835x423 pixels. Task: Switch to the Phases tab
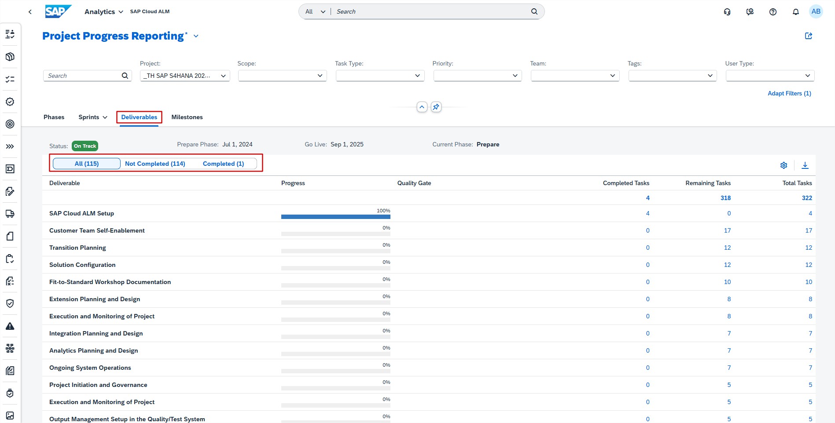click(x=54, y=117)
